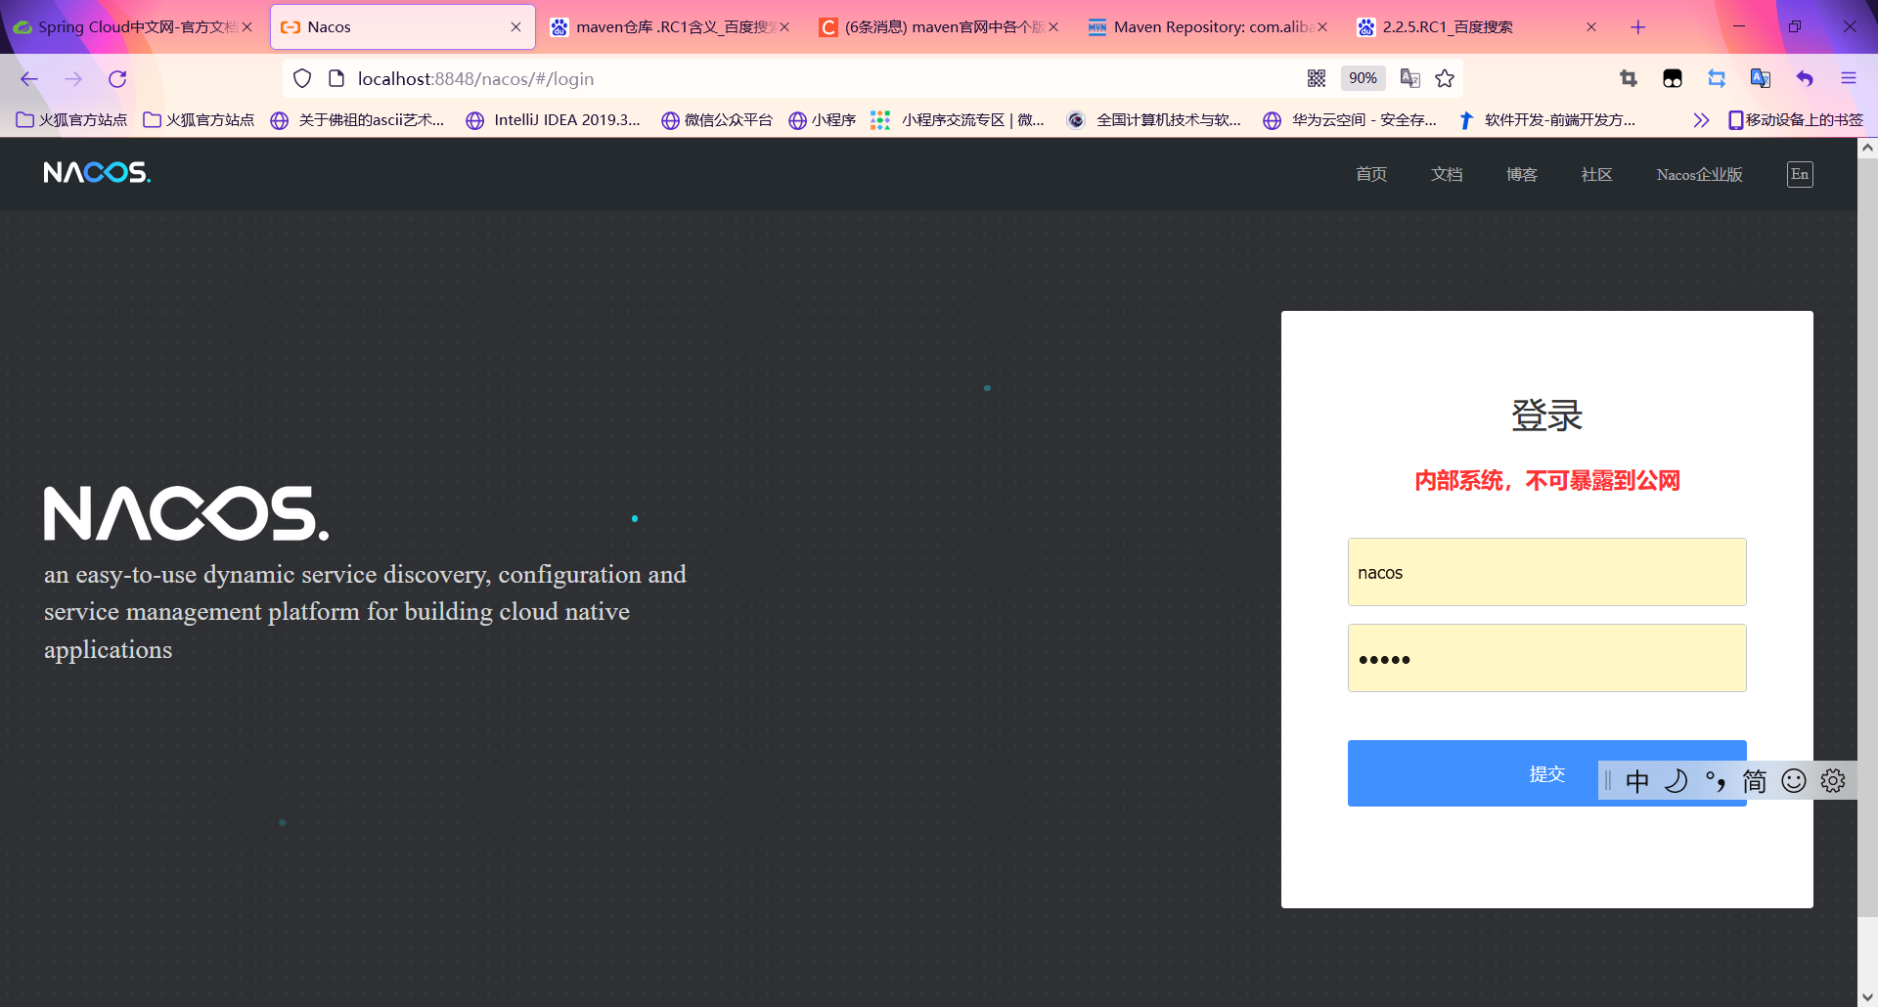1878x1007 pixels.
Task: Go to 首页 in Nacos navigation
Action: tap(1371, 175)
